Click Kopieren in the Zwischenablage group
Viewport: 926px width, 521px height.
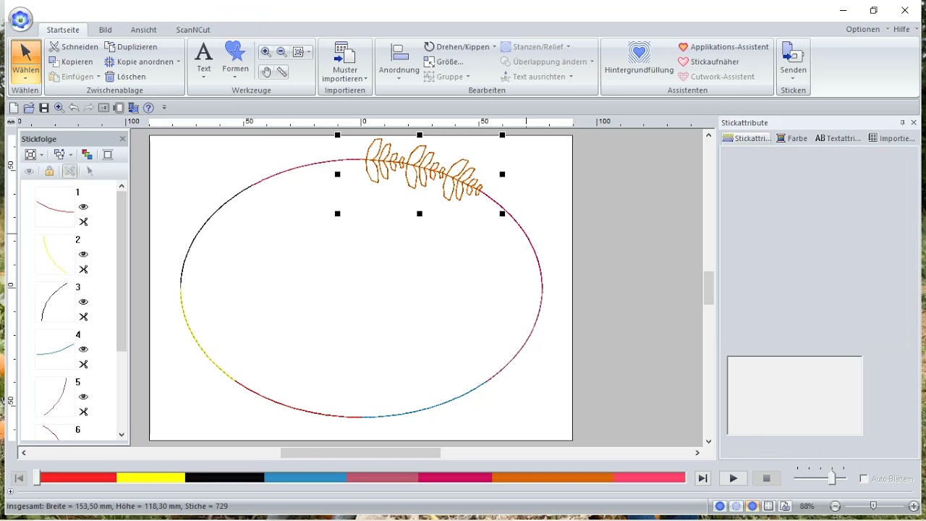71,62
